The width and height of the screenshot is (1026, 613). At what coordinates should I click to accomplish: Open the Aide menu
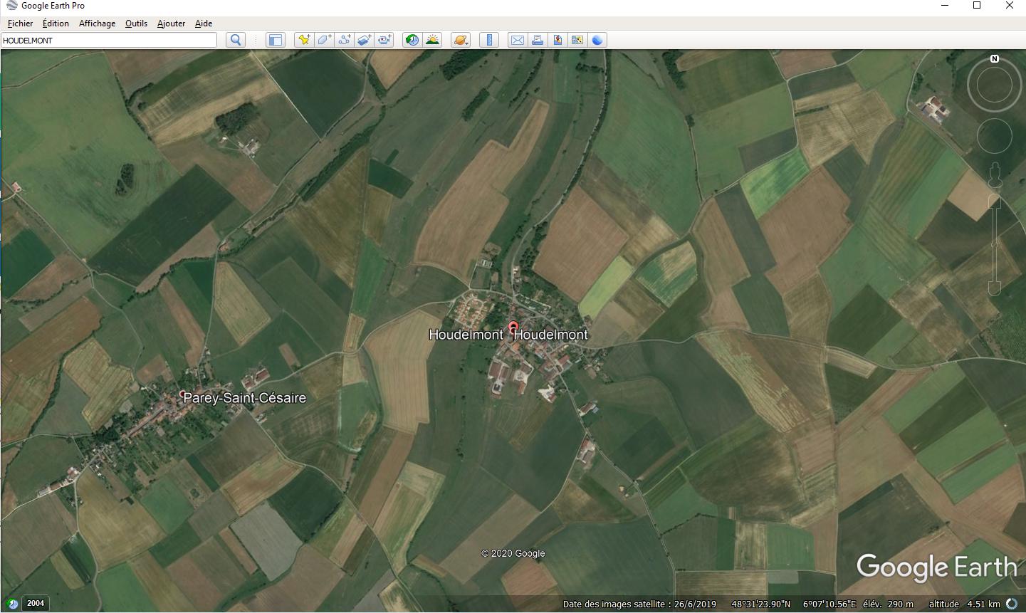pyautogui.click(x=204, y=23)
